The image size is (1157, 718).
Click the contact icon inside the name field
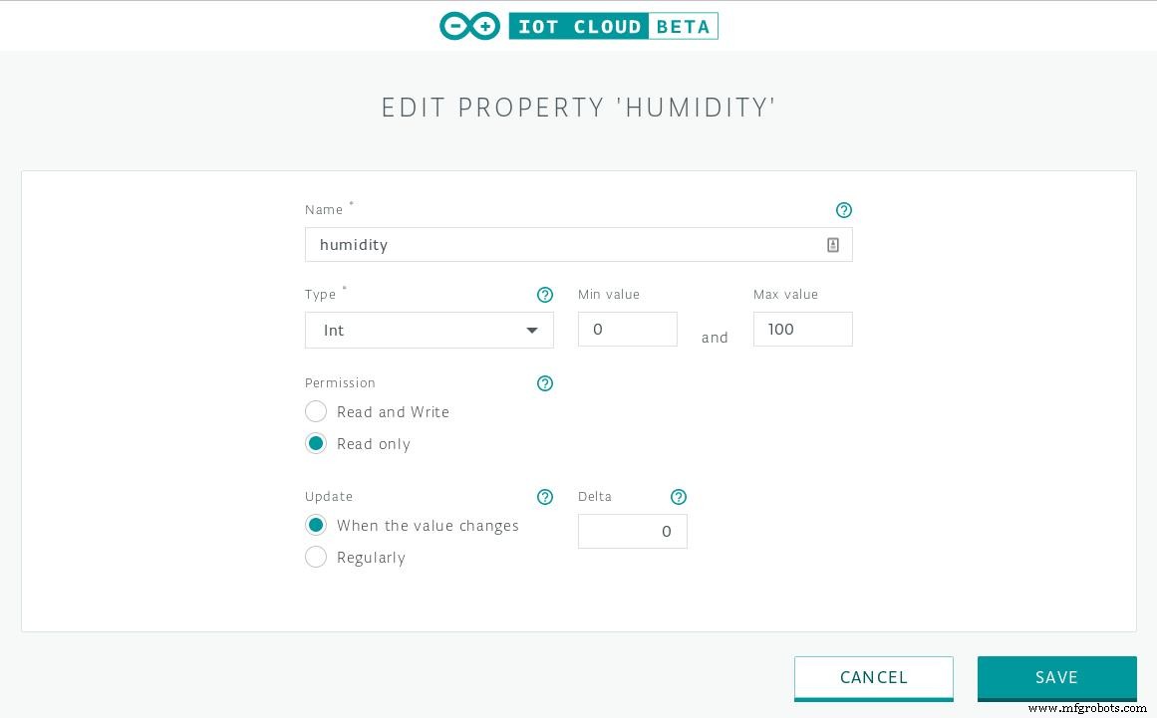pyautogui.click(x=833, y=244)
